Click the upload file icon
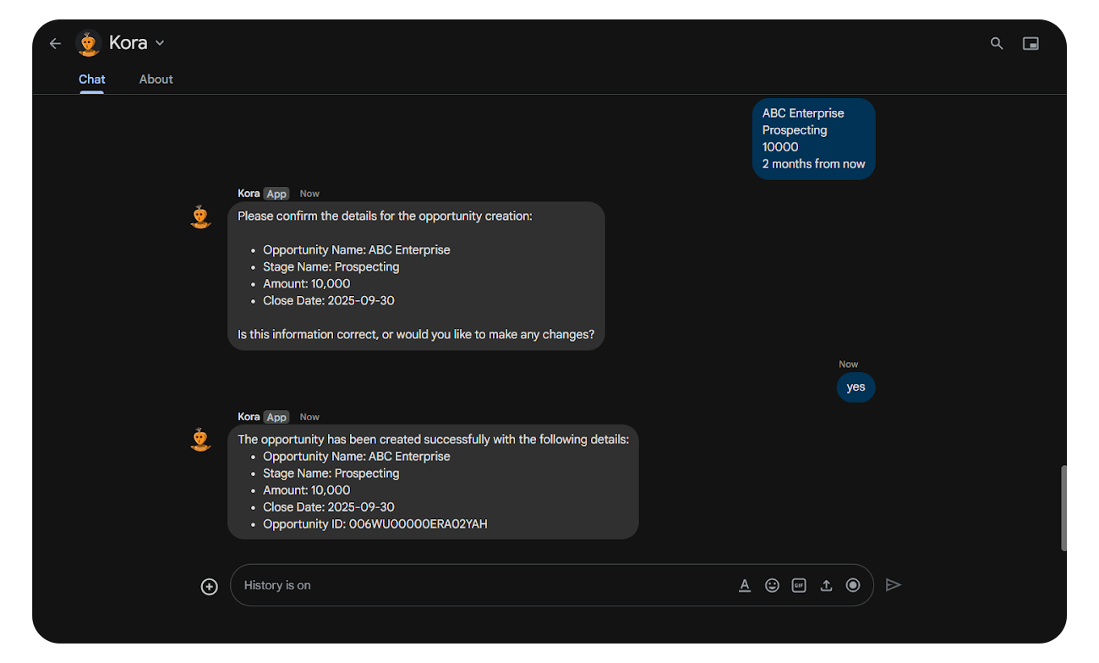The height and width of the screenshot is (663, 1099). click(826, 585)
